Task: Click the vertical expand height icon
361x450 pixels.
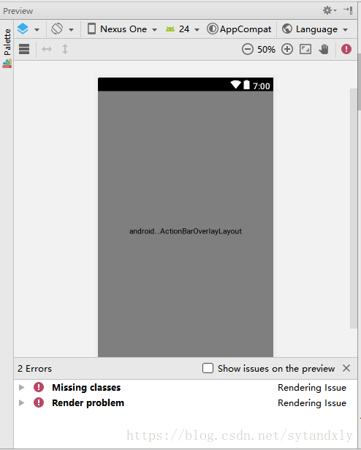Action: [x=65, y=49]
